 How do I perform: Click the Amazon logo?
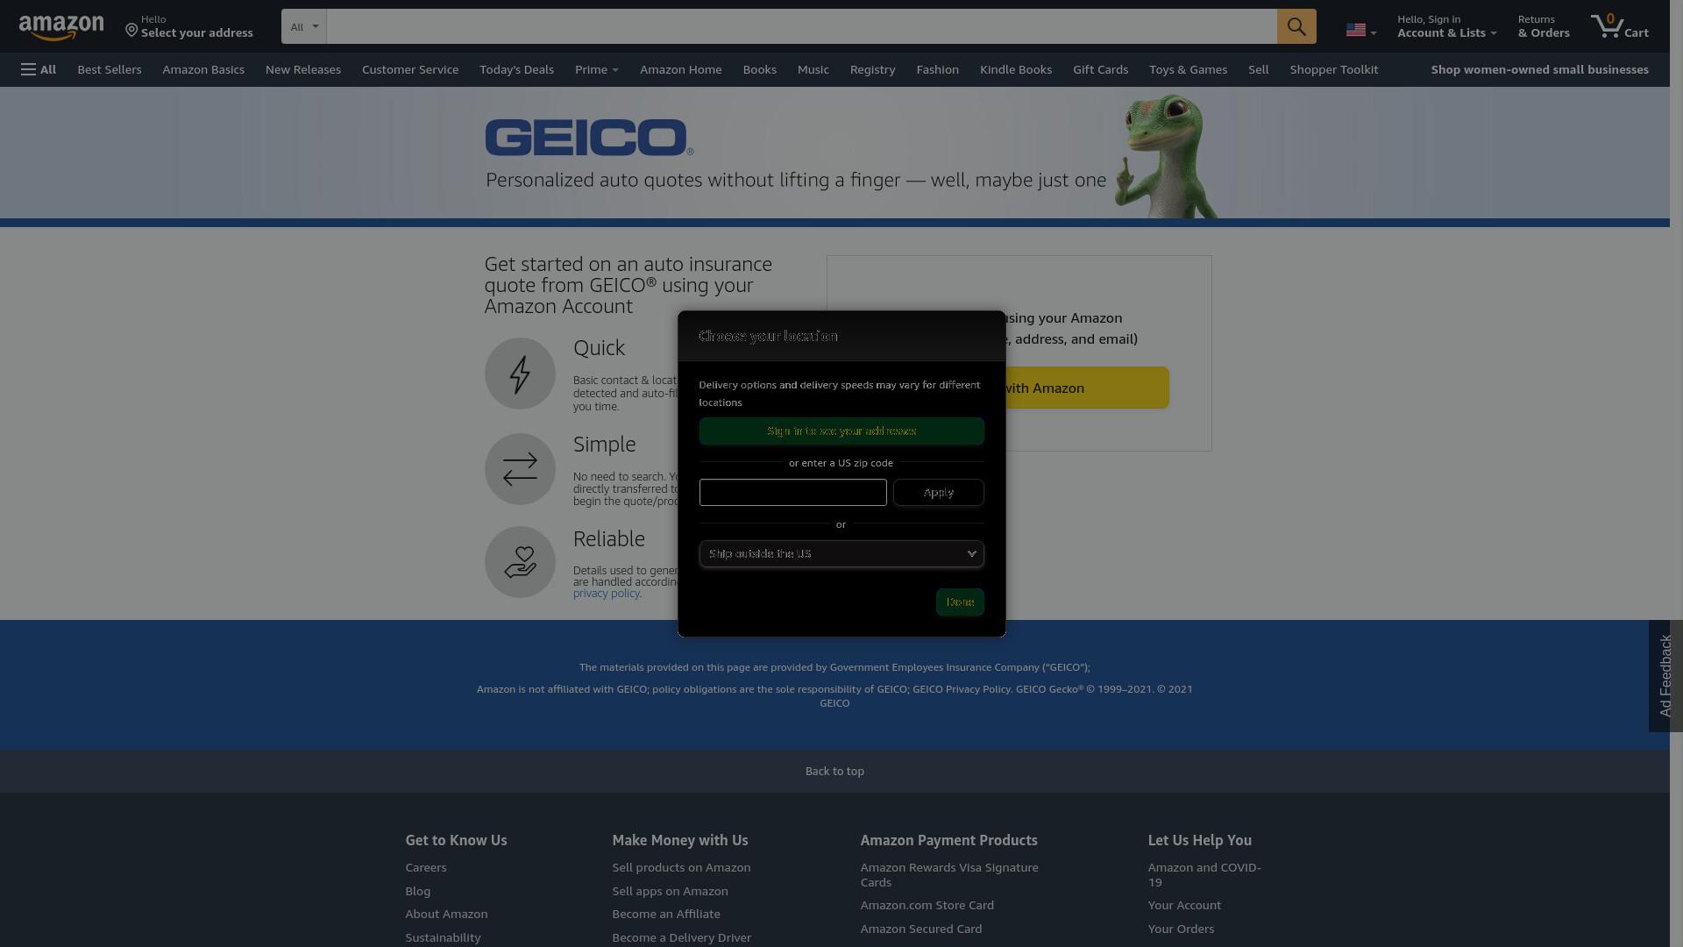[x=61, y=27]
